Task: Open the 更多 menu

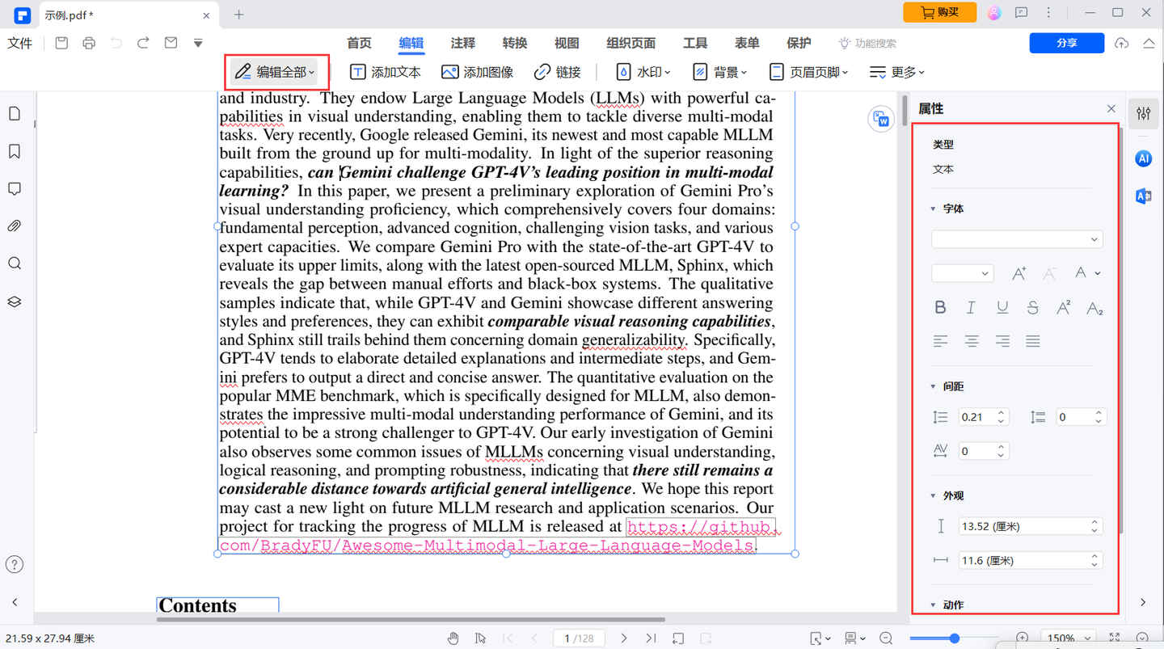Action: 896,72
